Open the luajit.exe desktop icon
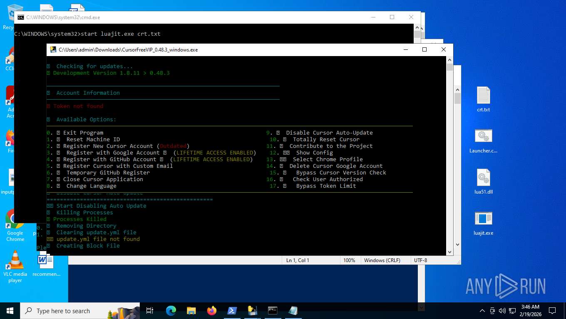The image size is (566, 319). click(x=483, y=223)
